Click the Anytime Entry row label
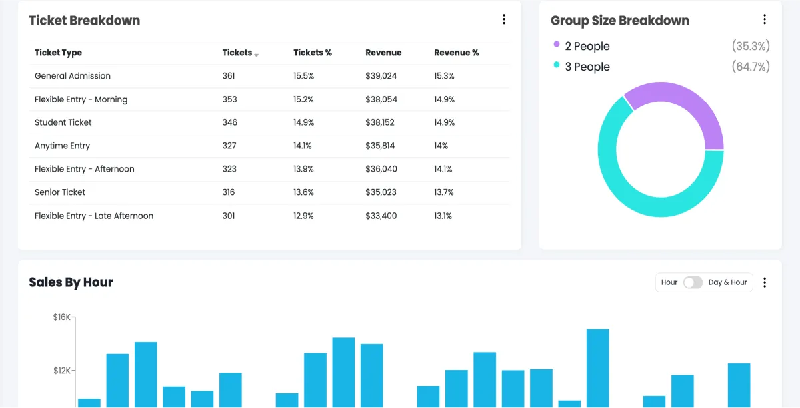 pyautogui.click(x=62, y=146)
